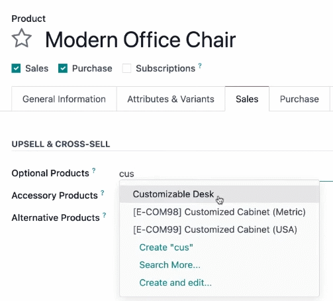Enable the Subscriptions checkbox
Screen dimensions: 333x301
[126, 68]
